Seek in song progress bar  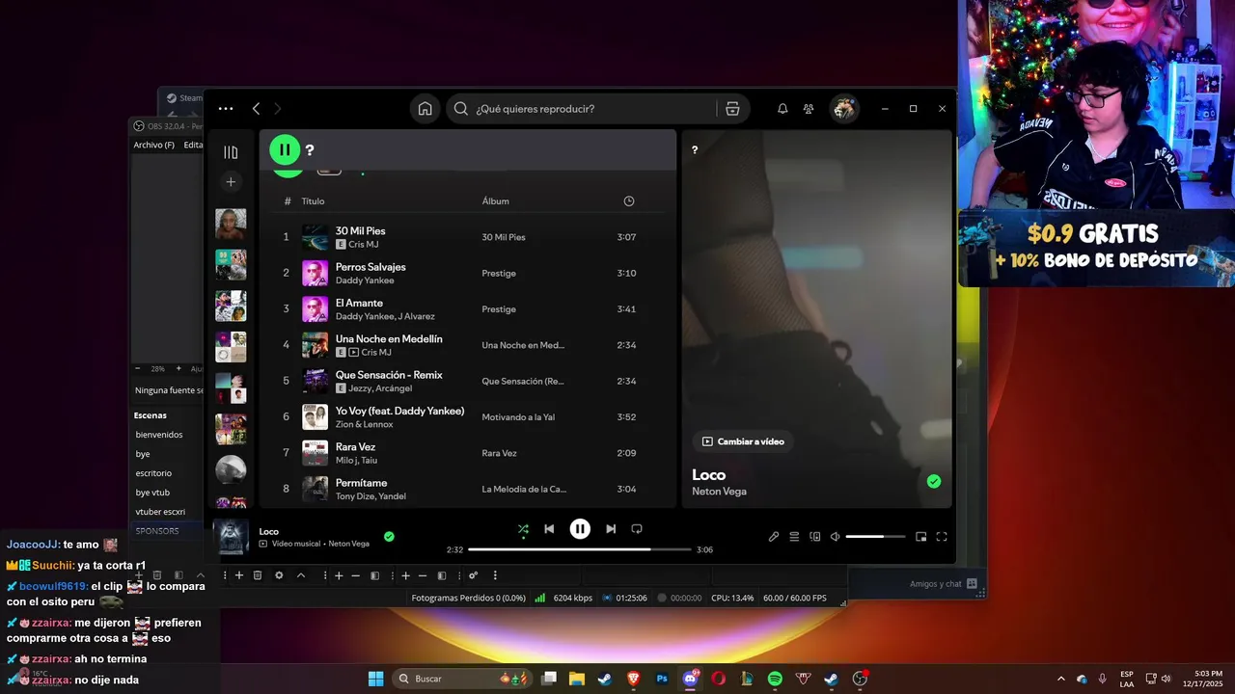580,549
